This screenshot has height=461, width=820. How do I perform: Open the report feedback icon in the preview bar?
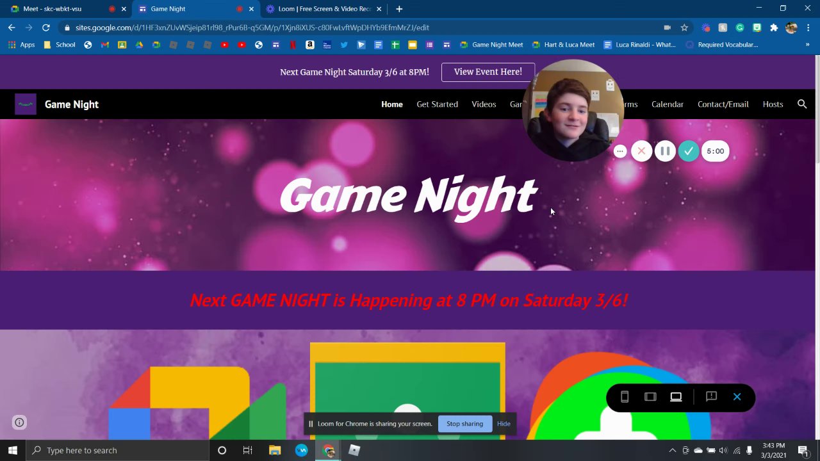pos(711,397)
